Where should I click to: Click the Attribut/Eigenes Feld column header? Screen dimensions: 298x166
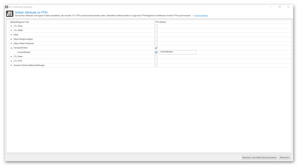coord(19,22)
